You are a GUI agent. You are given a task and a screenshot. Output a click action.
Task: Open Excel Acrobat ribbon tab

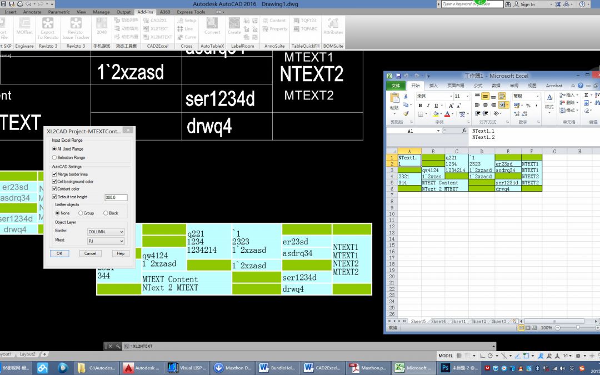pos(554,86)
